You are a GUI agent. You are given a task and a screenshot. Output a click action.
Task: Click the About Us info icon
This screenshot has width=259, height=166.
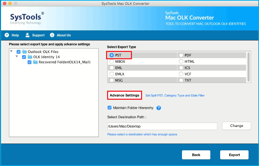point(52,35)
